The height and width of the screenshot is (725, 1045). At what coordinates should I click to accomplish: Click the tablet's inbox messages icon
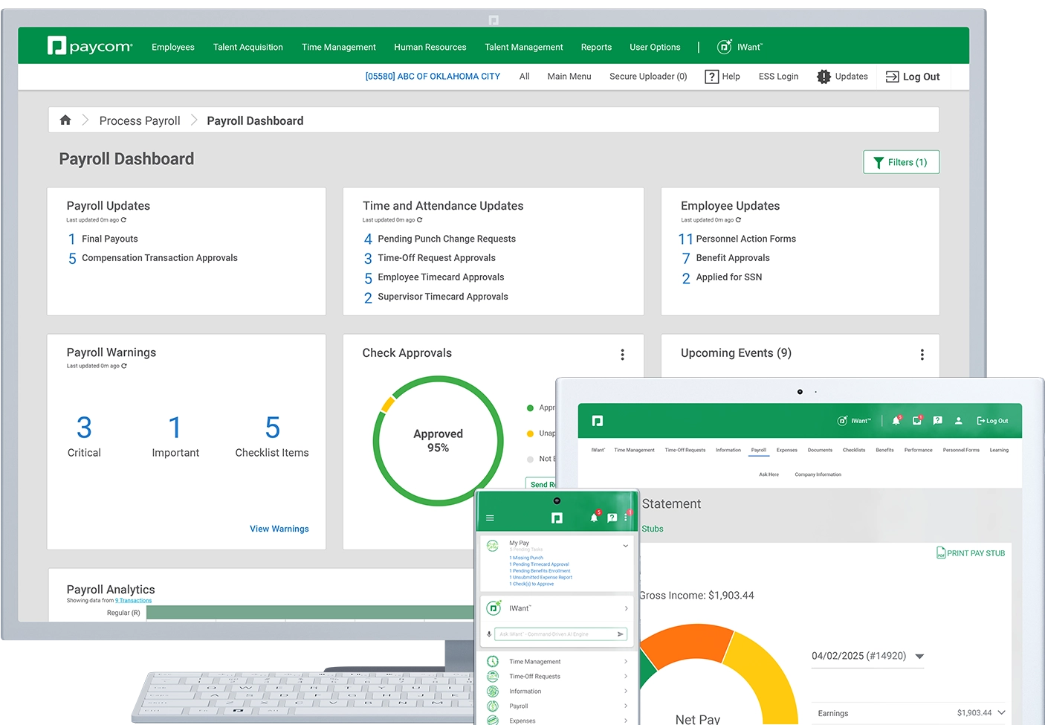coord(917,421)
